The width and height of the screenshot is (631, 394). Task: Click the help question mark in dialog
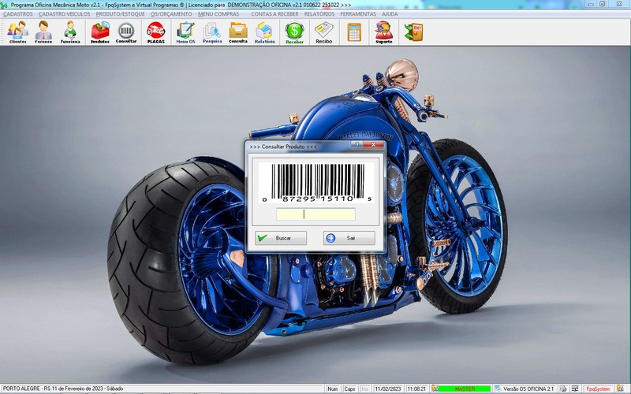click(x=357, y=144)
